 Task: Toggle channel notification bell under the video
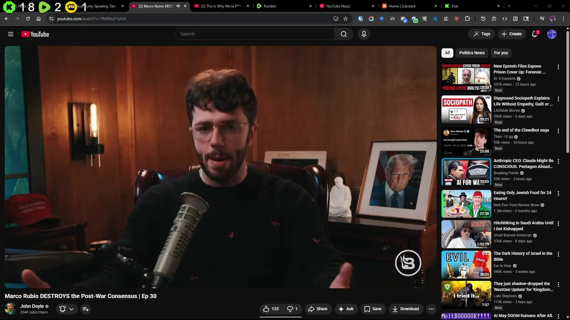pos(63,309)
